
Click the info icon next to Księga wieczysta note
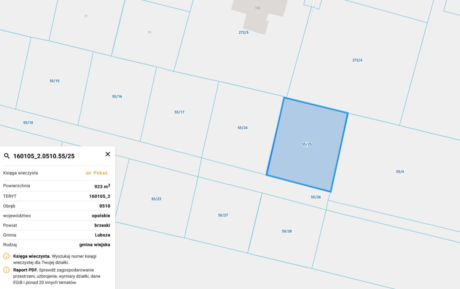6,256
